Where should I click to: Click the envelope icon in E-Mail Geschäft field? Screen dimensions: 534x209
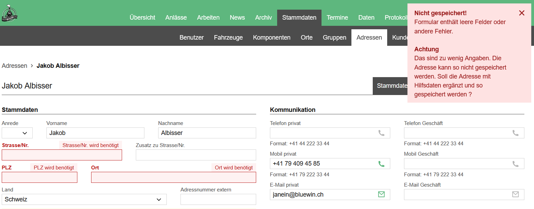tap(515, 194)
